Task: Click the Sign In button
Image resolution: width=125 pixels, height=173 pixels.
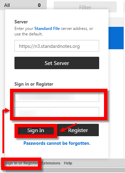Action: [36, 130]
